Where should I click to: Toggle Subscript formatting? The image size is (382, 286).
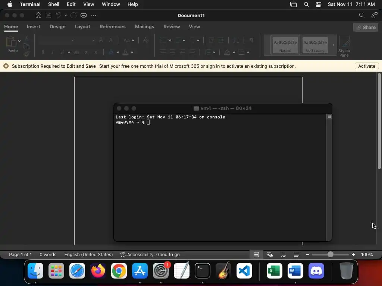point(86,52)
